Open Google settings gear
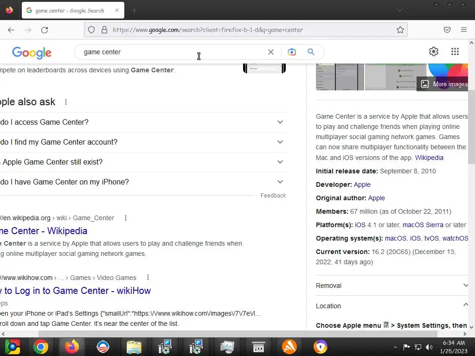 click(434, 51)
